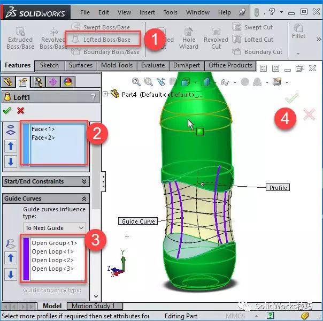Expand CommandManager overflow chevron
The width and height of the screenshot is (323, 321).
319,39
